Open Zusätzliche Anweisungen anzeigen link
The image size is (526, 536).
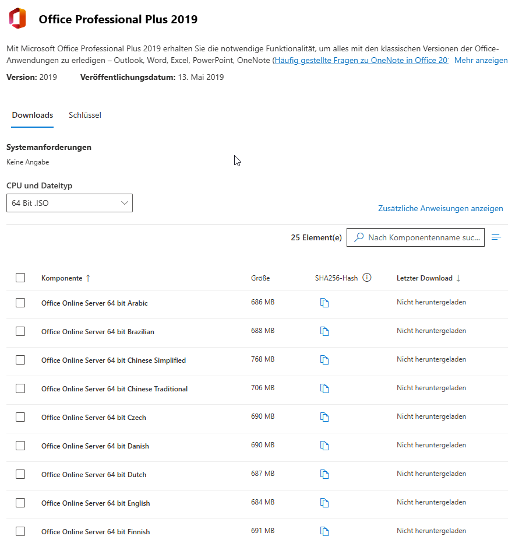[x=440, y=208]
